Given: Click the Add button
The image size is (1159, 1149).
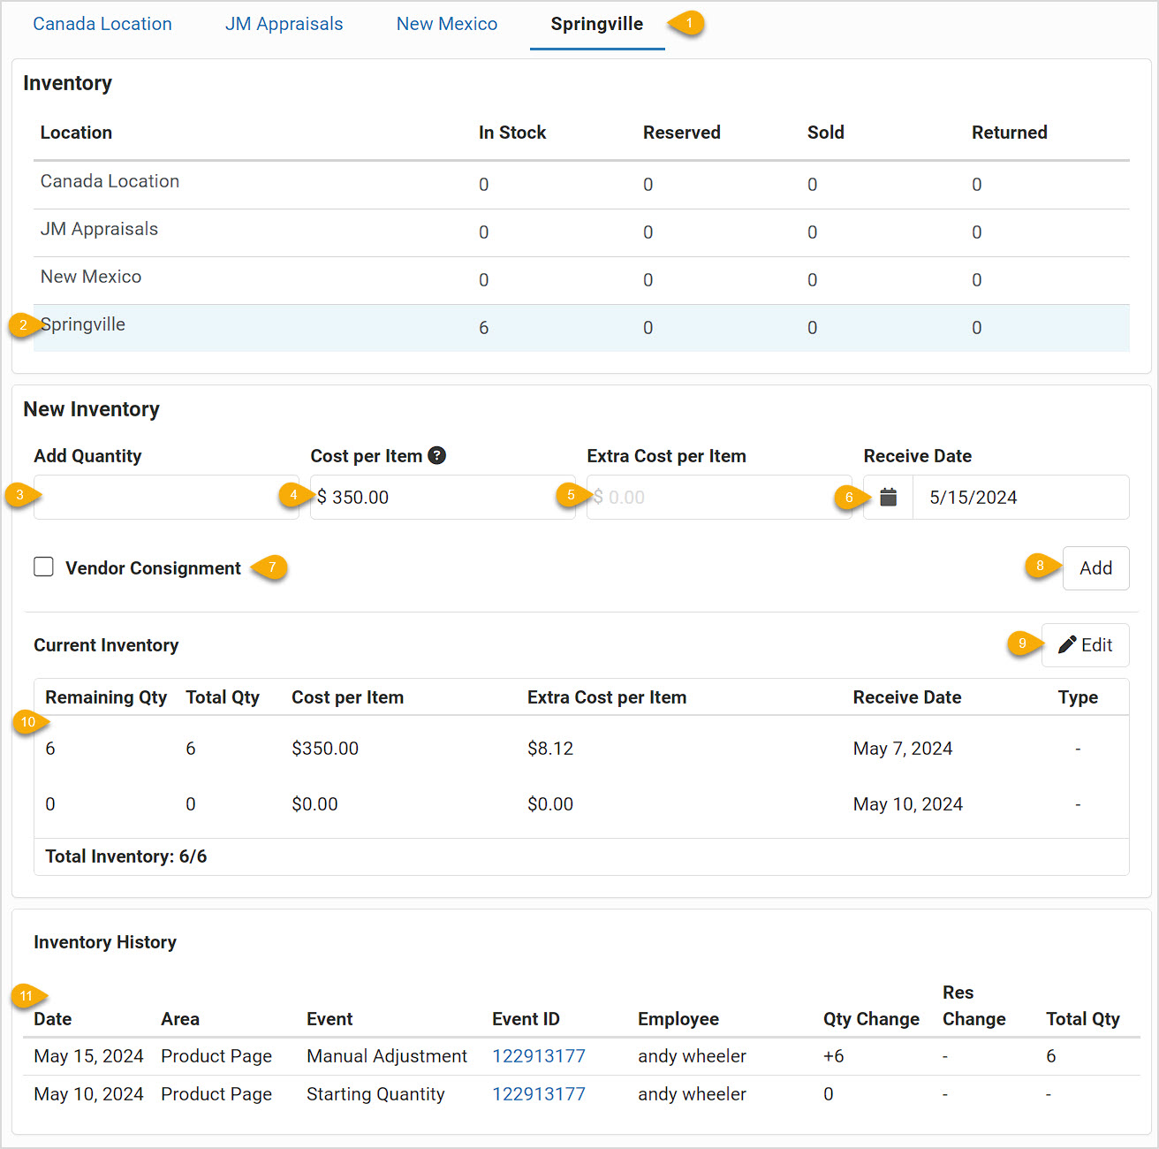Looking at the screenshot, I should pyautogui.click(x=1095, y=567).
